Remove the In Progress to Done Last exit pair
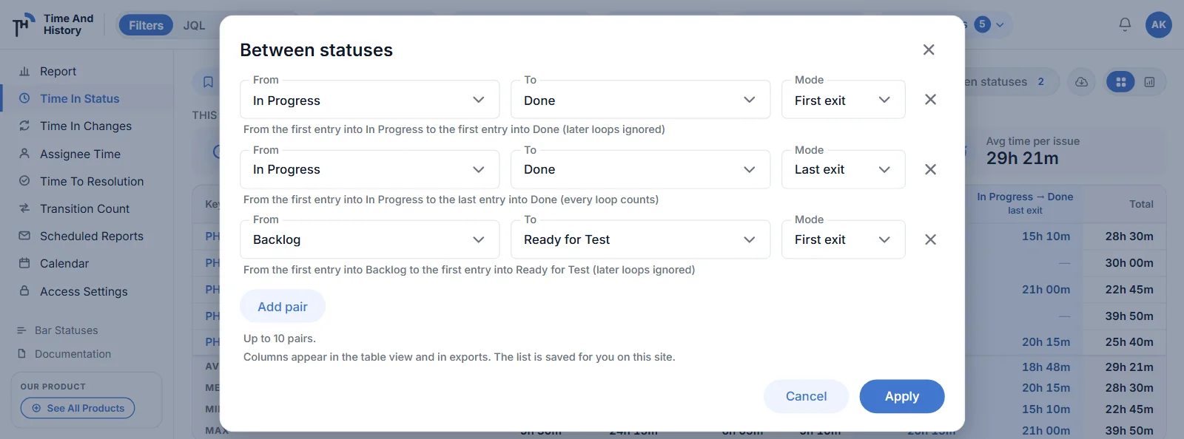This screenshot has width=1184, height=439. pos(931,169)
